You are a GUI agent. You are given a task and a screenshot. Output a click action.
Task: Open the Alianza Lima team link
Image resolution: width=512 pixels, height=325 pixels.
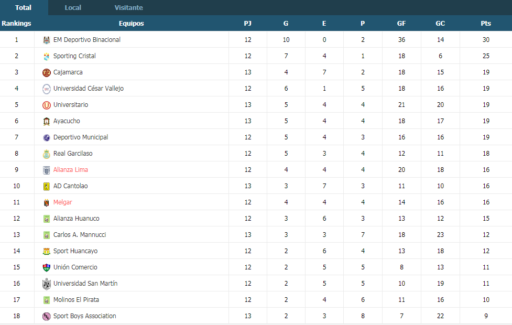point(71,169)
